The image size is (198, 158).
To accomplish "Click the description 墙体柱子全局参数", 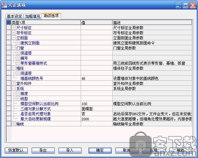I will coord(128,68).
